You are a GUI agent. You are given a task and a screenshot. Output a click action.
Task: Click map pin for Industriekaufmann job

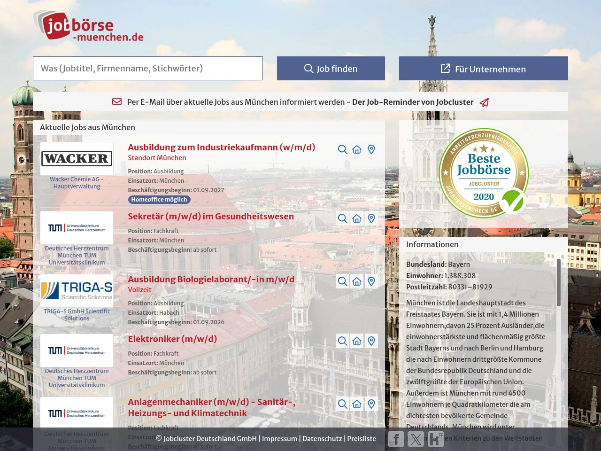(371, 149)
